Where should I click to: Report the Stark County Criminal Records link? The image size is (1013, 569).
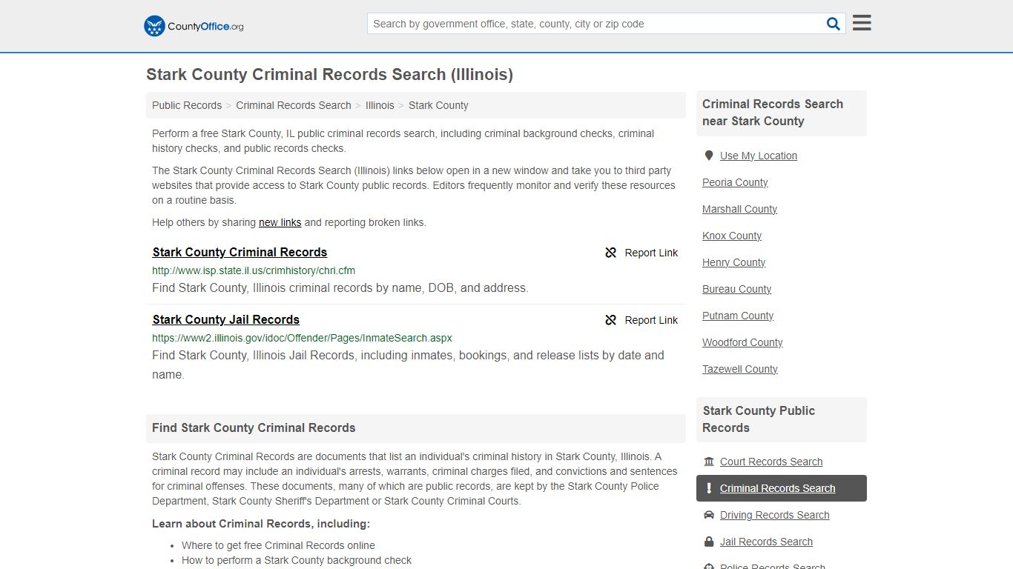[641, 253]
